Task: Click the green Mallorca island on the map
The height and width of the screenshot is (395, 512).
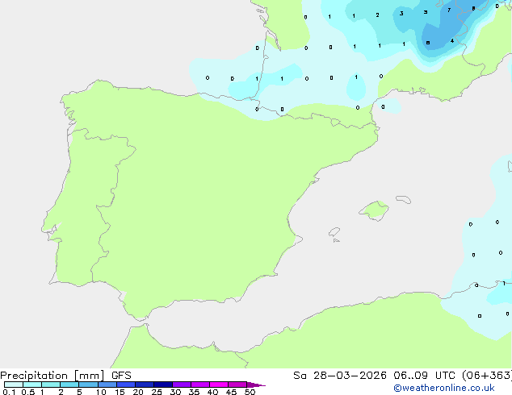Action: pos(374,210)
